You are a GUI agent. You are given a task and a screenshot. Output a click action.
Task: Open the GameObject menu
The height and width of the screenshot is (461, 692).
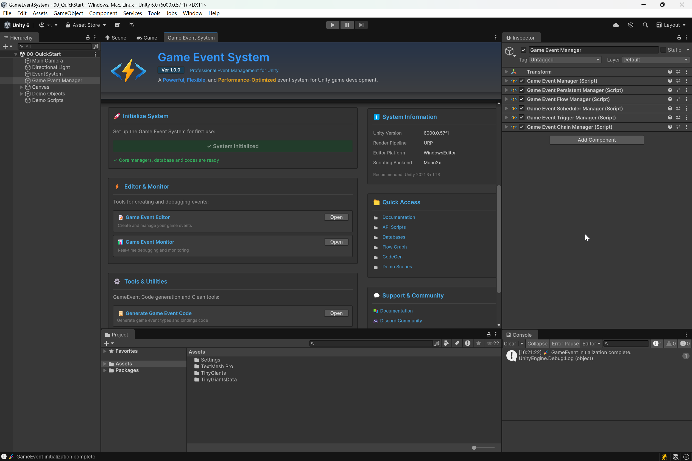coord(68,13)
